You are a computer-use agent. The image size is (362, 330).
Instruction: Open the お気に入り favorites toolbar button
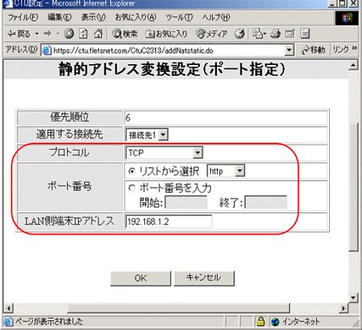pos(166,34)
